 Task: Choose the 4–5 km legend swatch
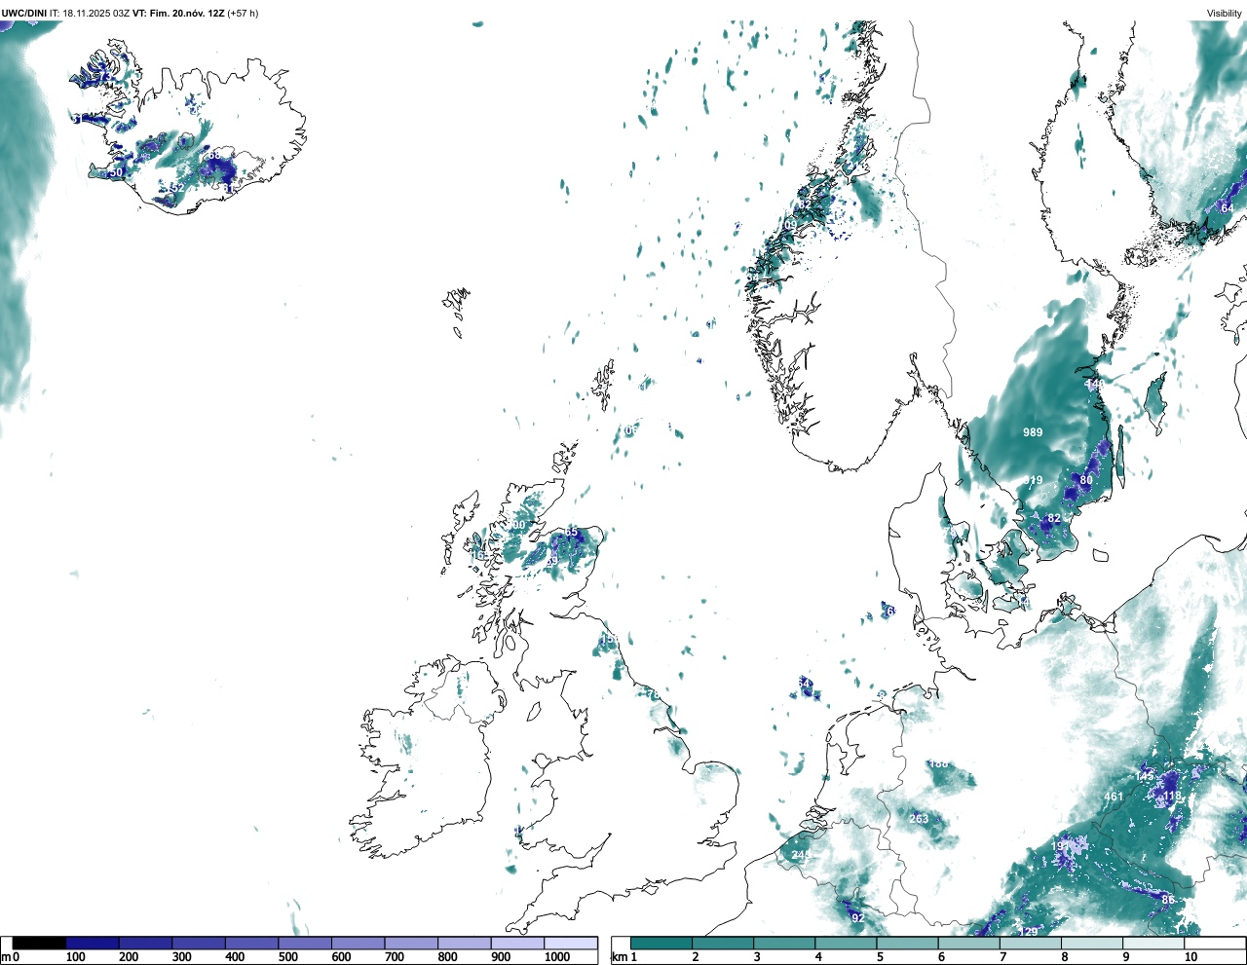846,943
